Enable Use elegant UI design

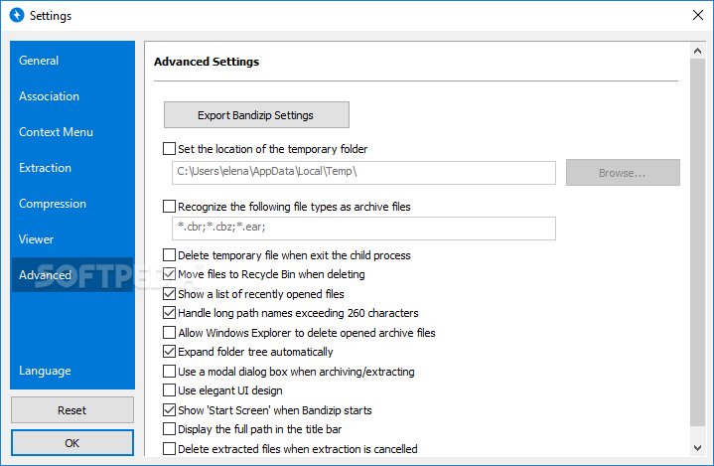pos(170,390)
